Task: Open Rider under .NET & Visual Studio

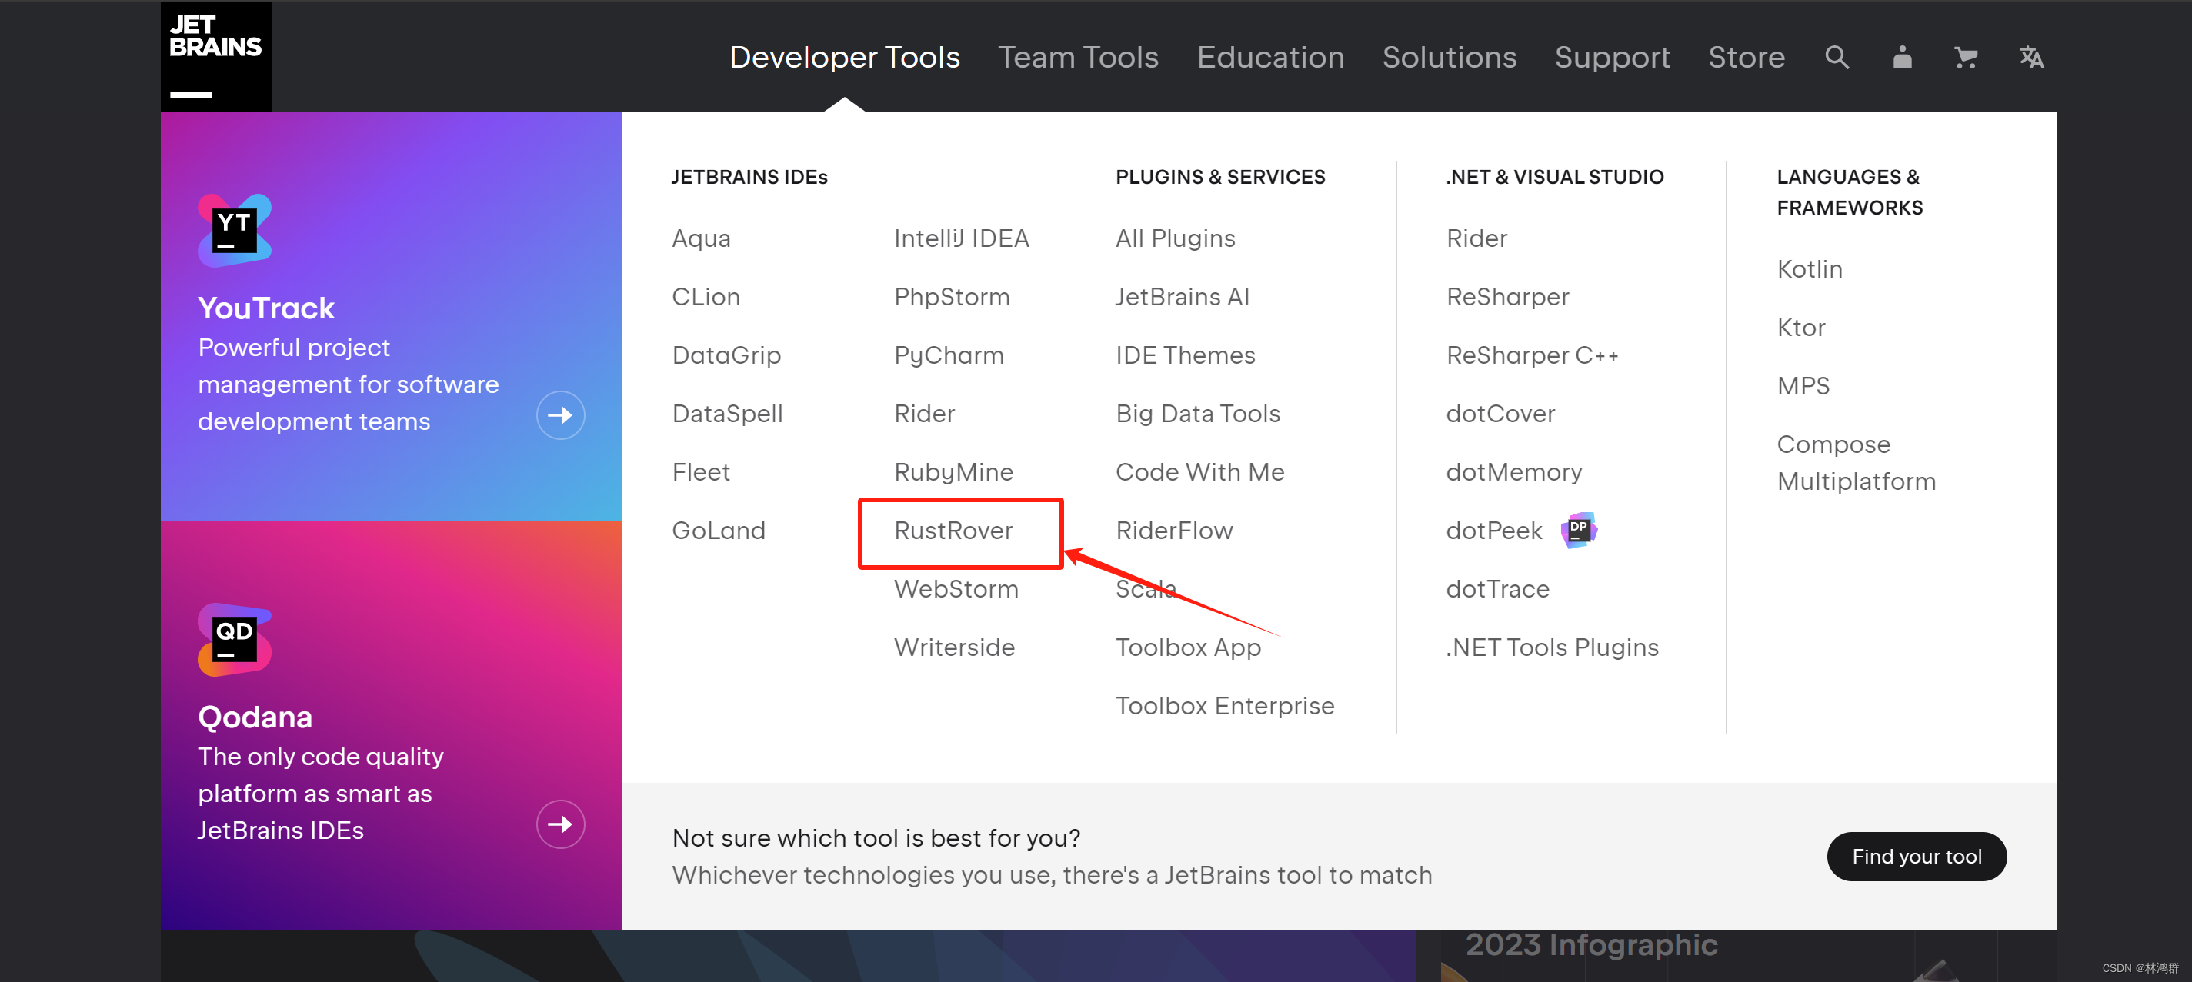Action: [1476, 238]
